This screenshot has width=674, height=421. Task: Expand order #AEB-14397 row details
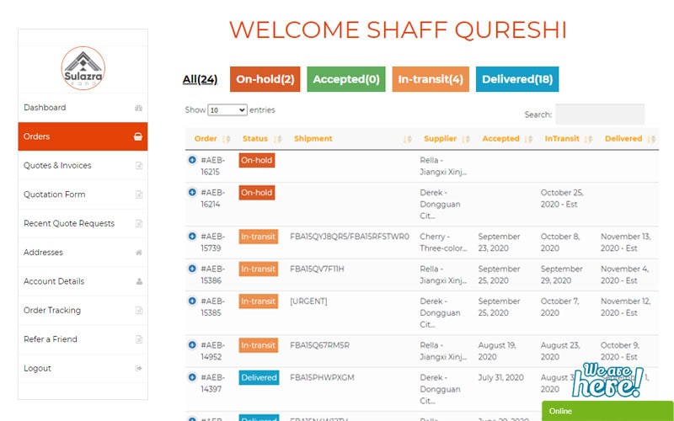click(192, 377)
